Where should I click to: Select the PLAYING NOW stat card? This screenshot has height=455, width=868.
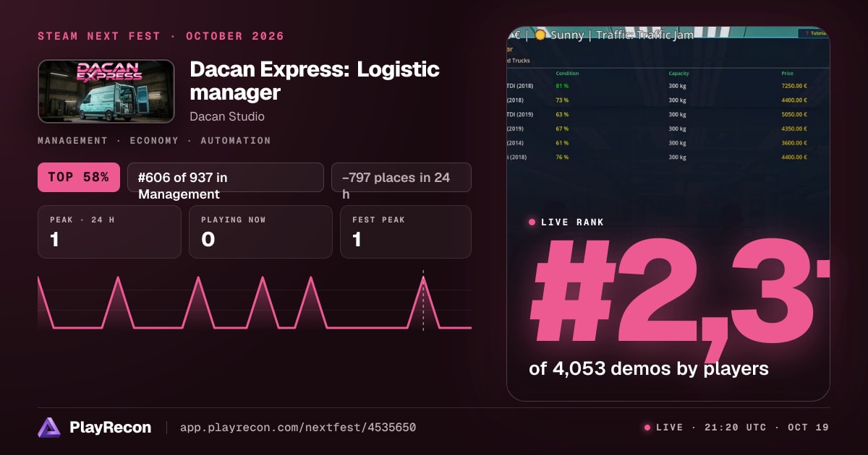click(x=260, y=232)
